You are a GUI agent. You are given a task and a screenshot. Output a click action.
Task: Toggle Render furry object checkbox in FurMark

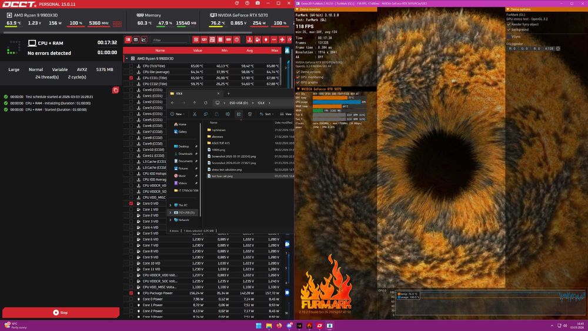pos(509,24)
